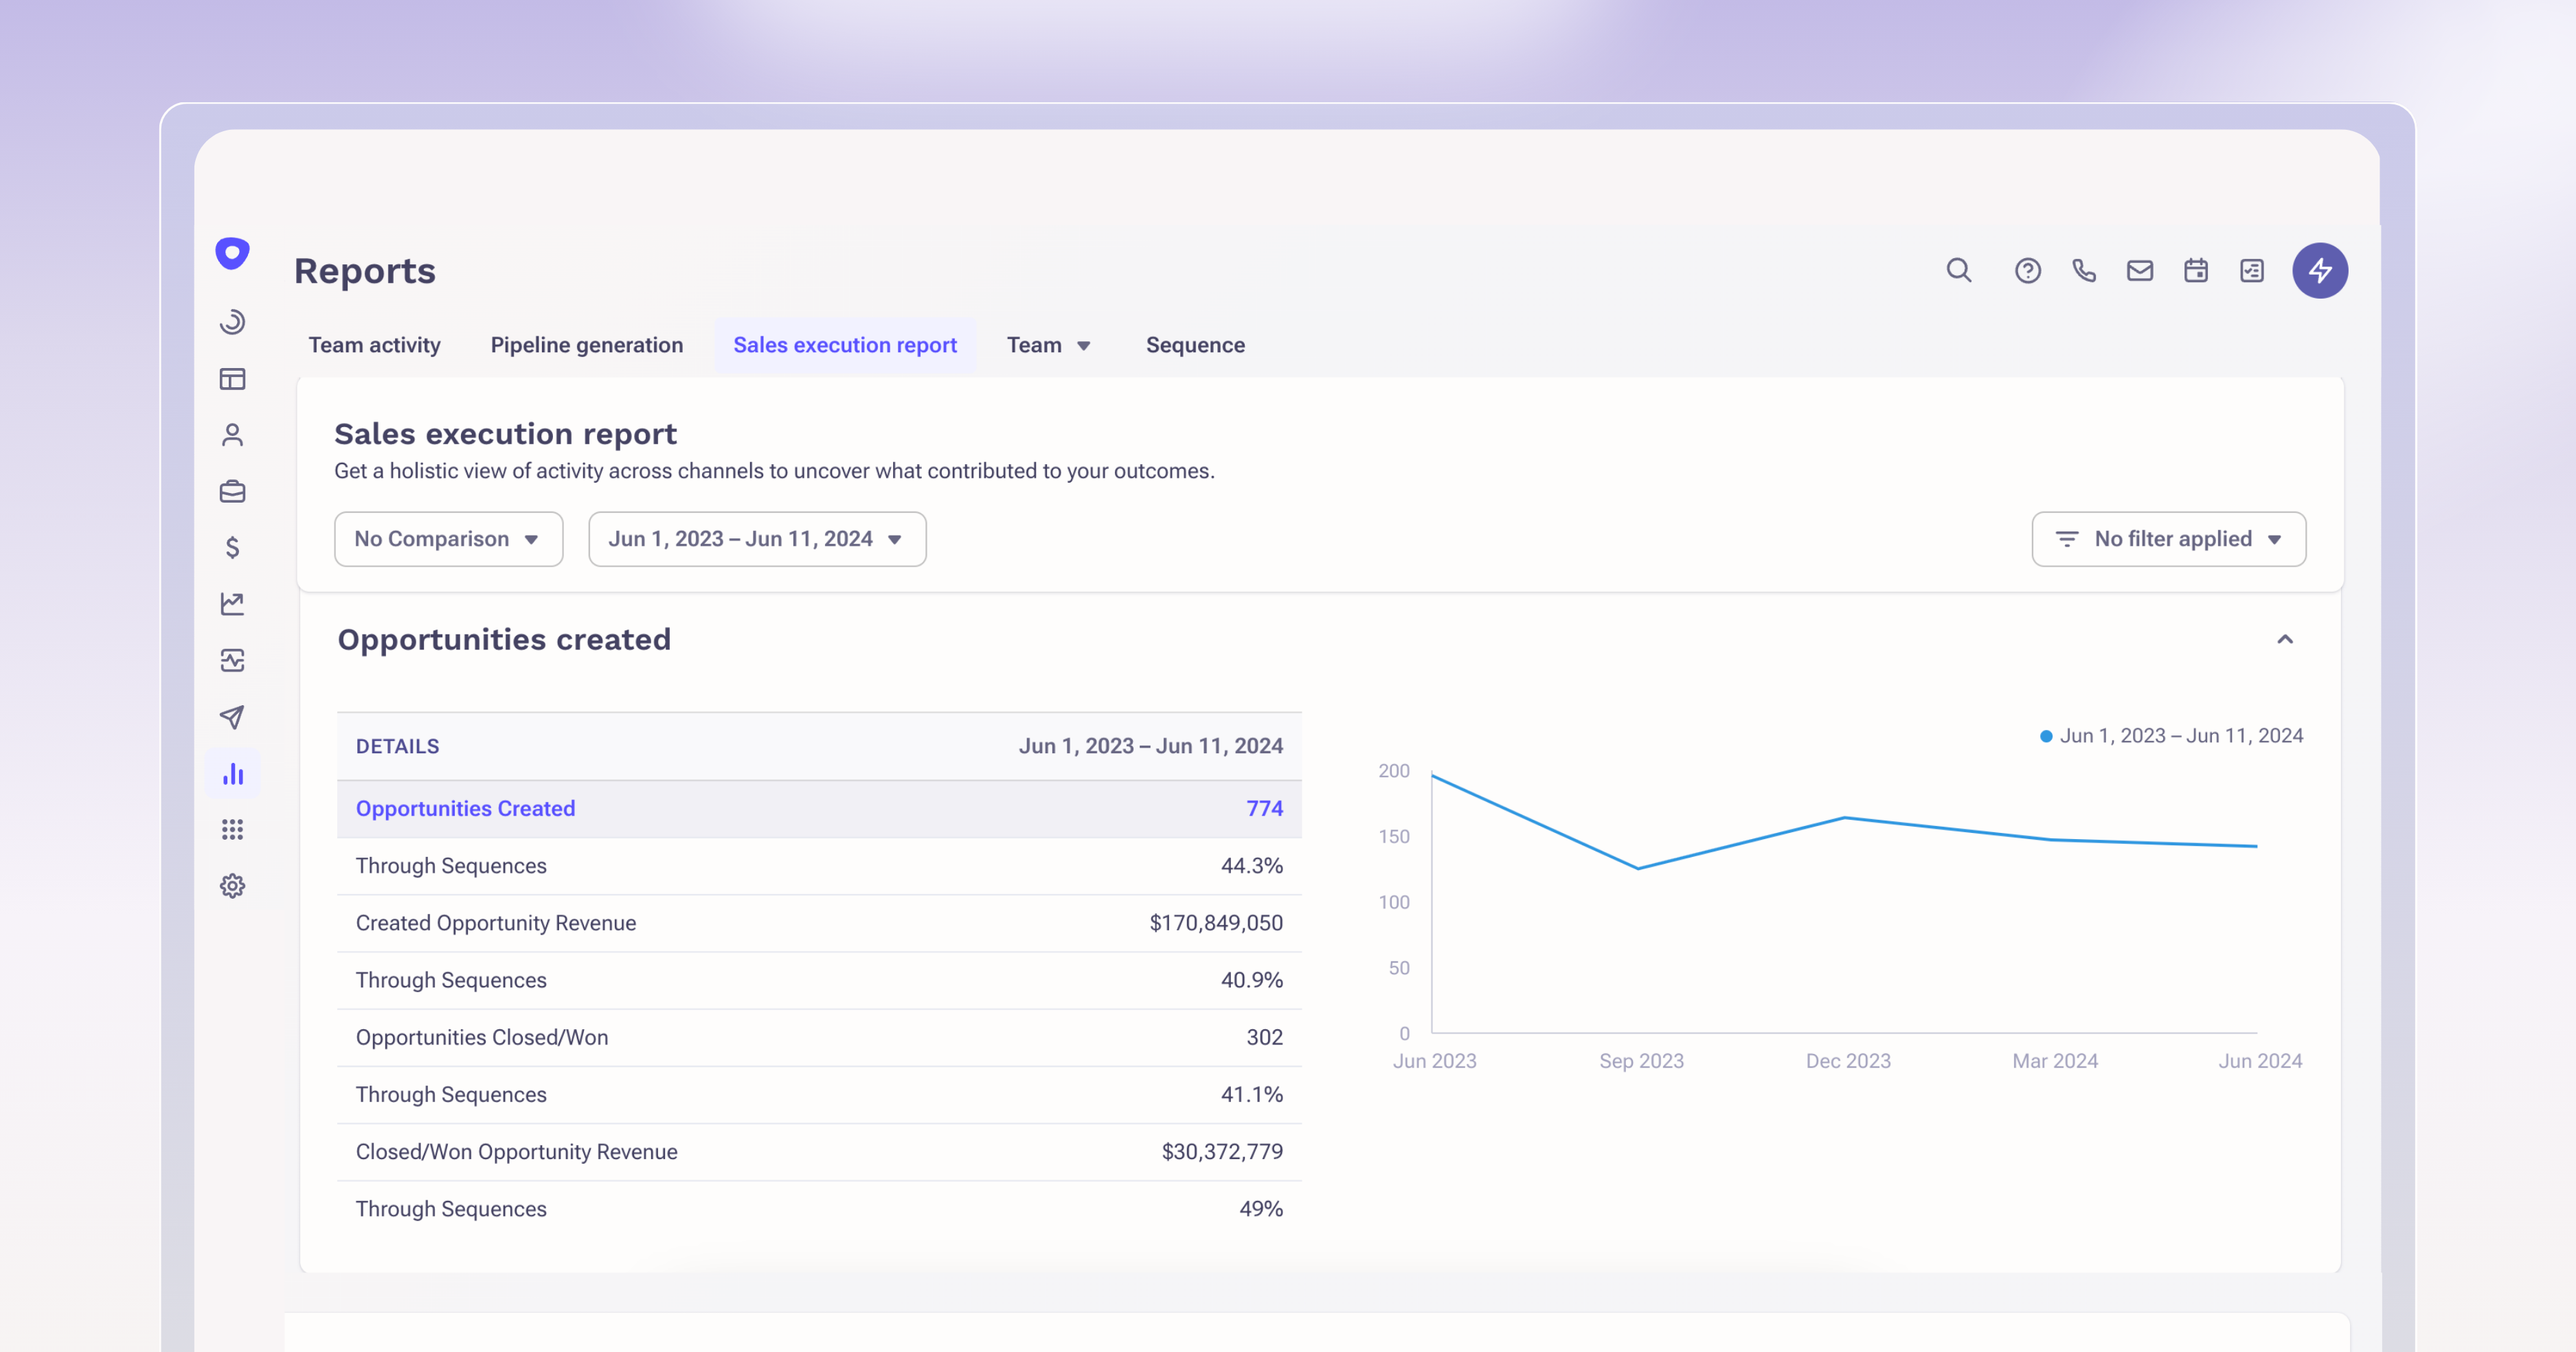Open the email inbox icon

tap(2140, 271)
